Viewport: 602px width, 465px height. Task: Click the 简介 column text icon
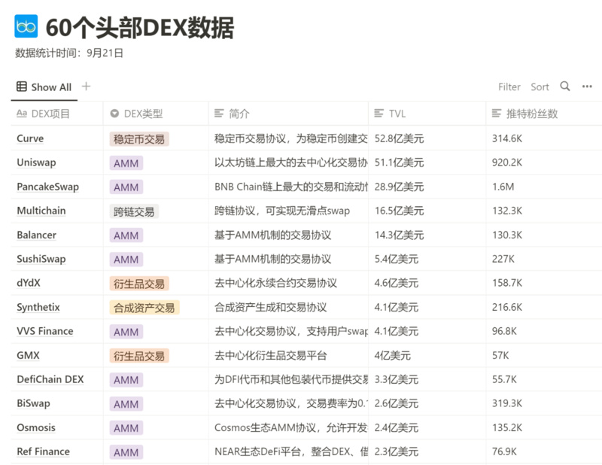[219, 114]
